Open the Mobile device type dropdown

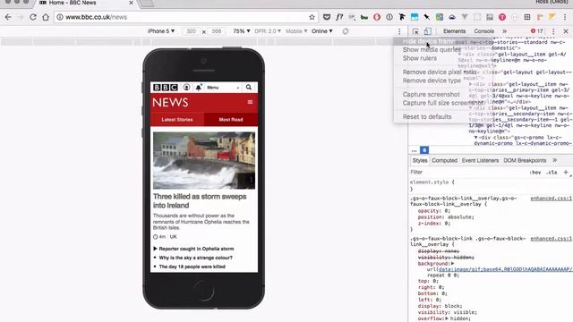point(296,31)
